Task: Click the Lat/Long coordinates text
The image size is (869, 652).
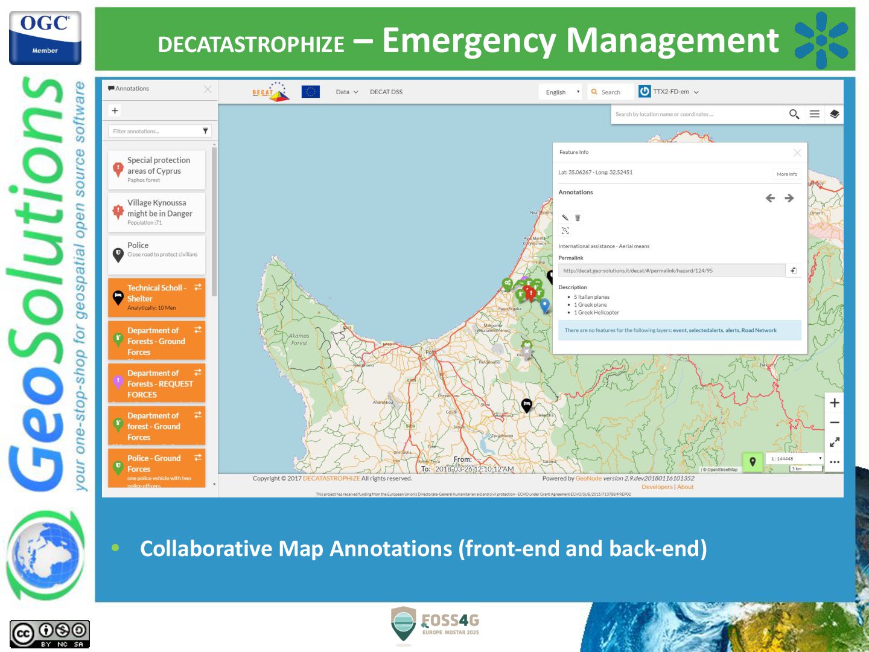Action: tap(596, 173)
